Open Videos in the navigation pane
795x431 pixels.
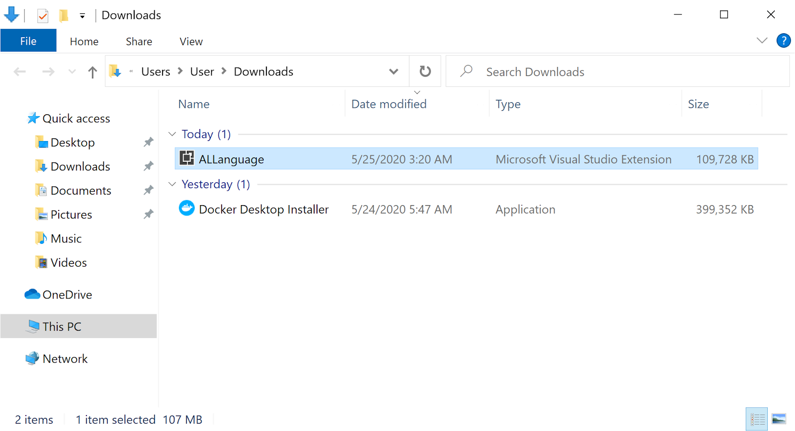point(61,263)
